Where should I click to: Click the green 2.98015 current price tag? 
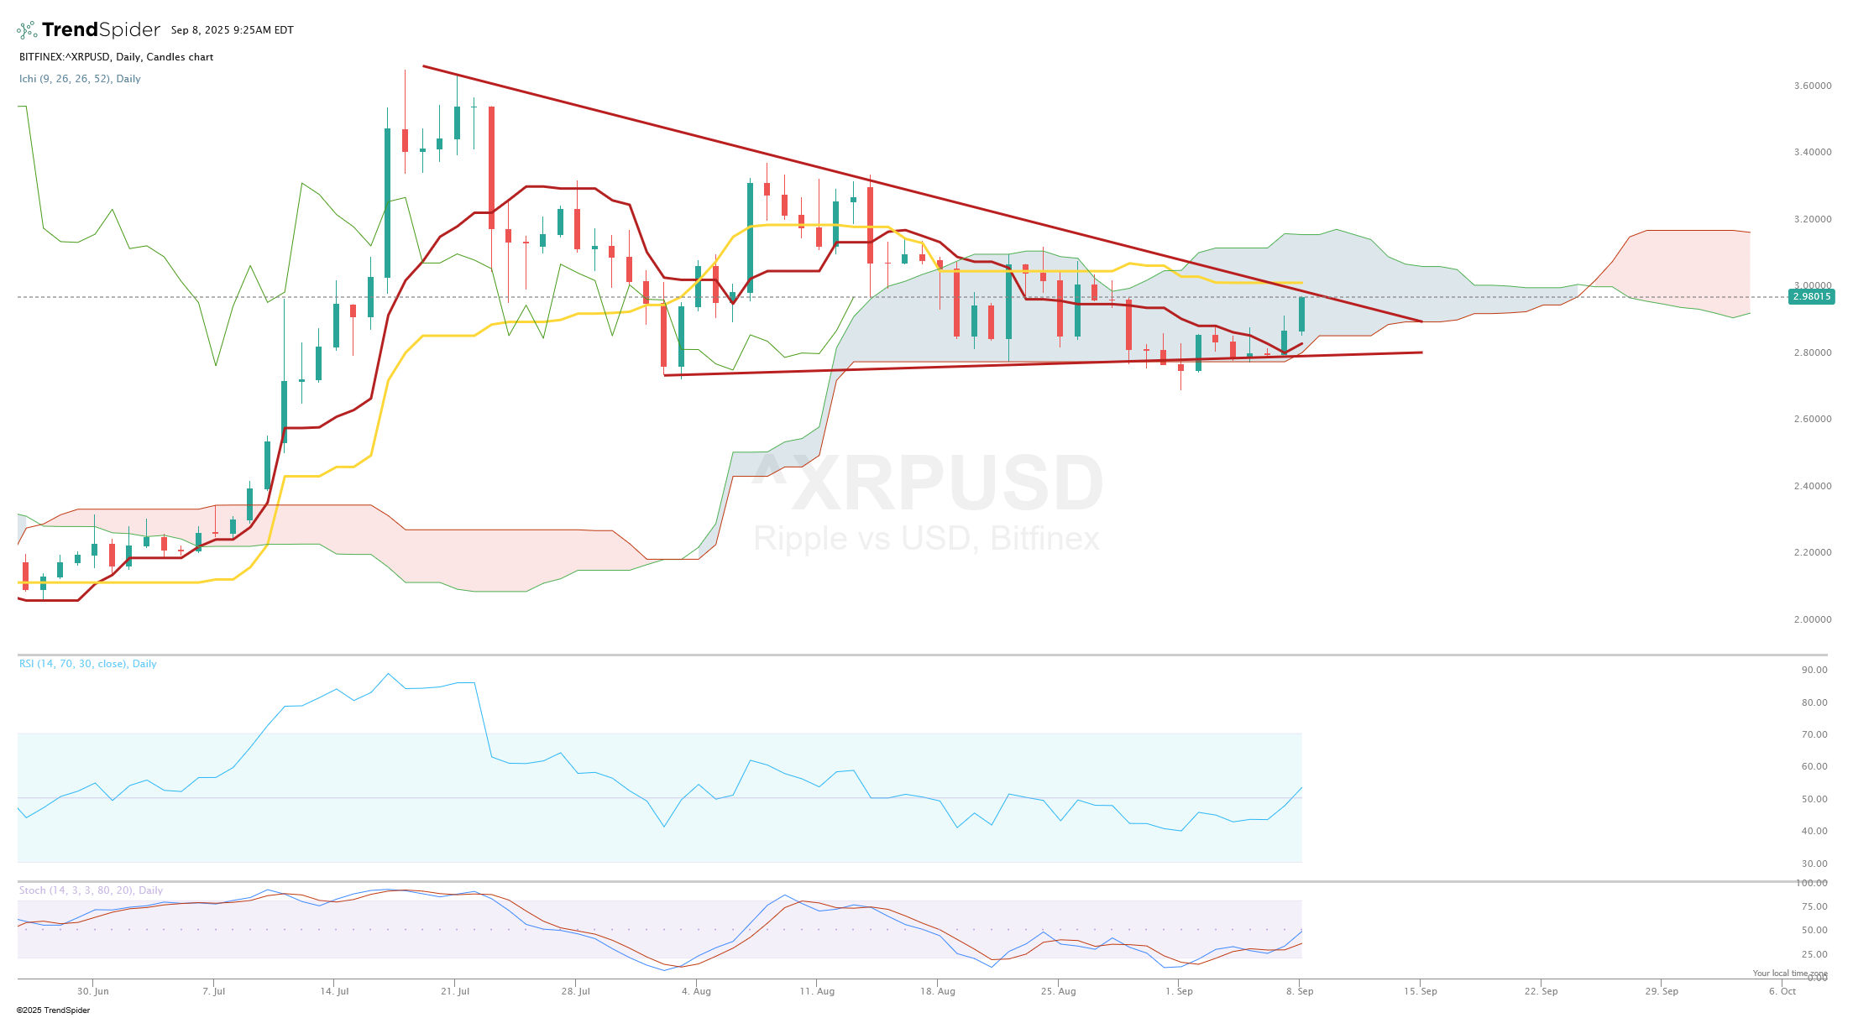point(1811,296)
